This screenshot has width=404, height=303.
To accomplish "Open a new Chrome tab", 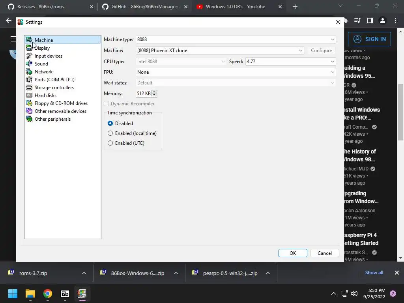I will [295, 7].
